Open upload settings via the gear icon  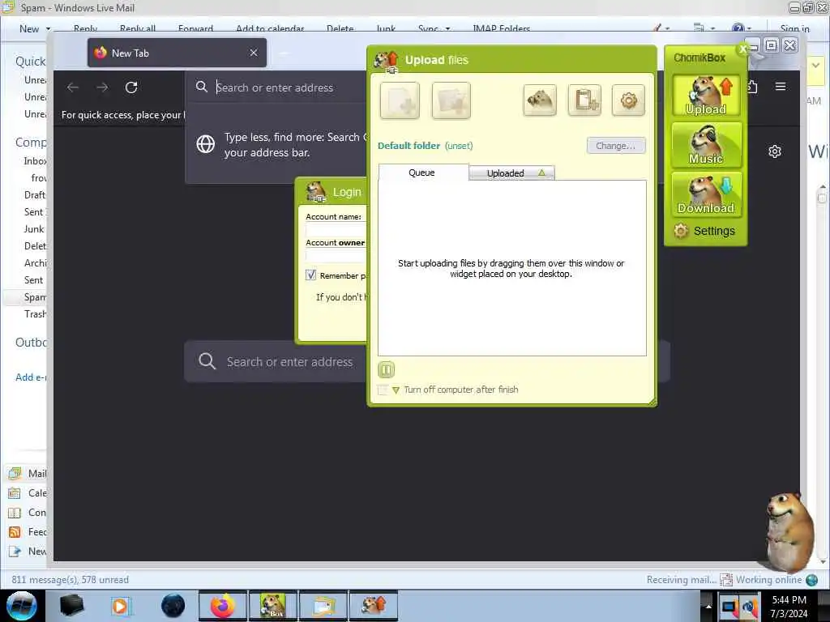point(628,100)
